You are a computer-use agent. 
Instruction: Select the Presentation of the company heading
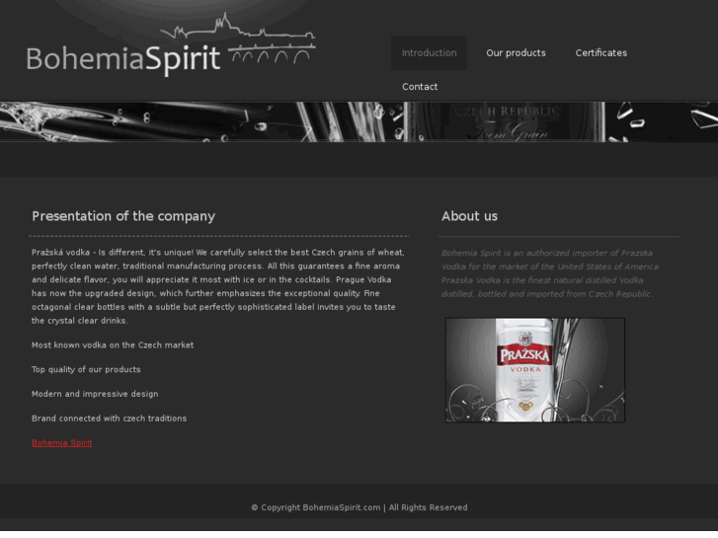coord(123,216)
